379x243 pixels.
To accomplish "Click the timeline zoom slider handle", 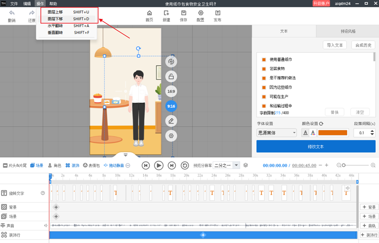I will 343,165.
